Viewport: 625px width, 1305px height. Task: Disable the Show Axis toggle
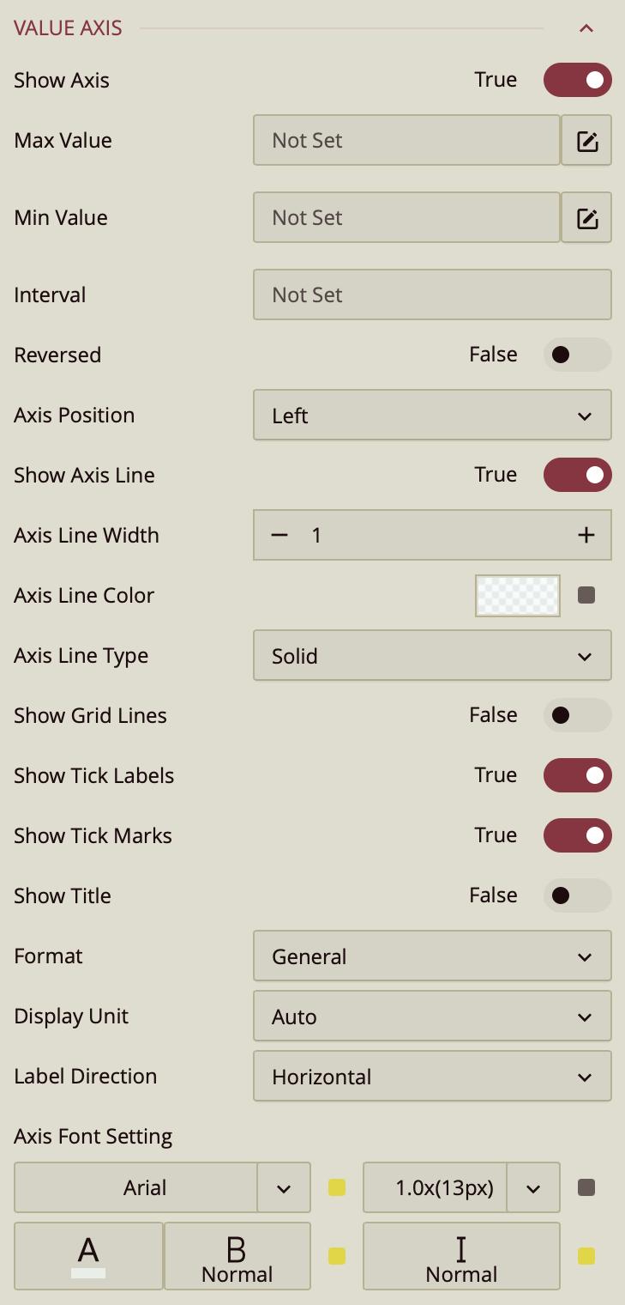pyautogui.click(x=577, y=81)
